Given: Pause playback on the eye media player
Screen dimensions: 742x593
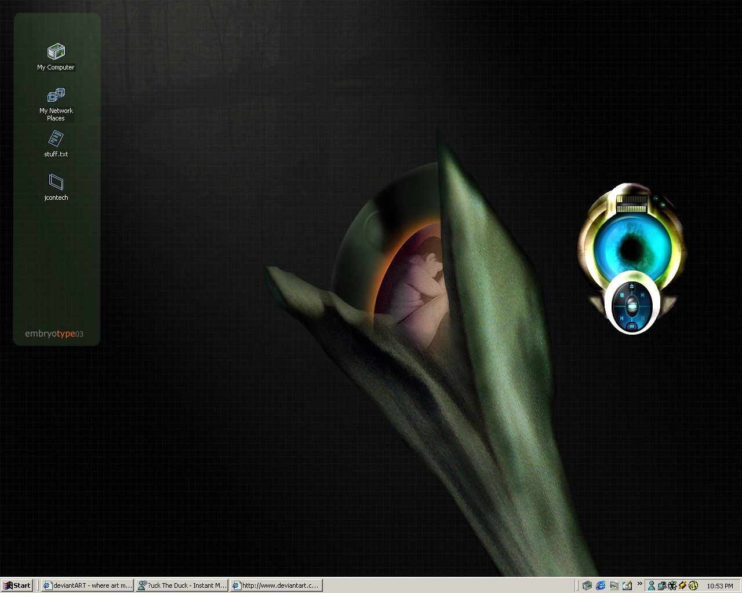Looking at the screenshot, I should [x=643, y=319].
